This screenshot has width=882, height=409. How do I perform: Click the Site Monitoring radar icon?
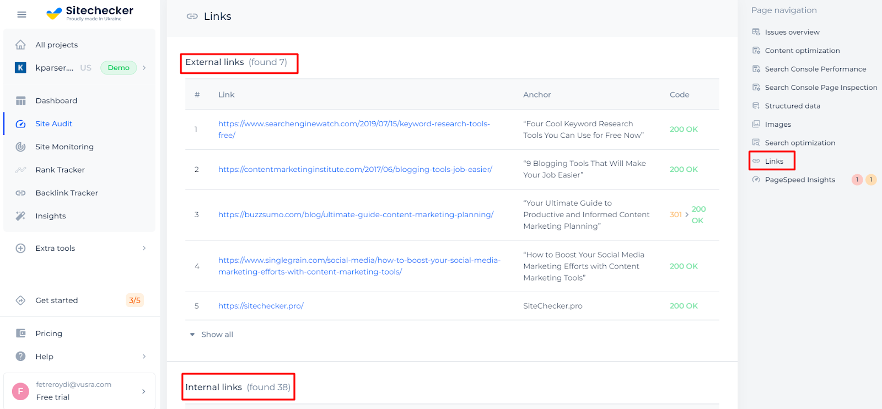[20, 147]
